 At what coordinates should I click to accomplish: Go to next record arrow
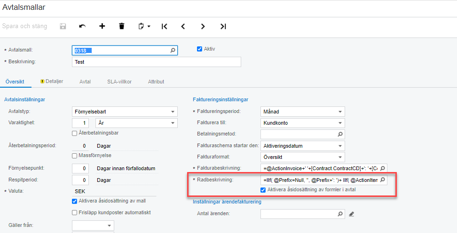203,26
